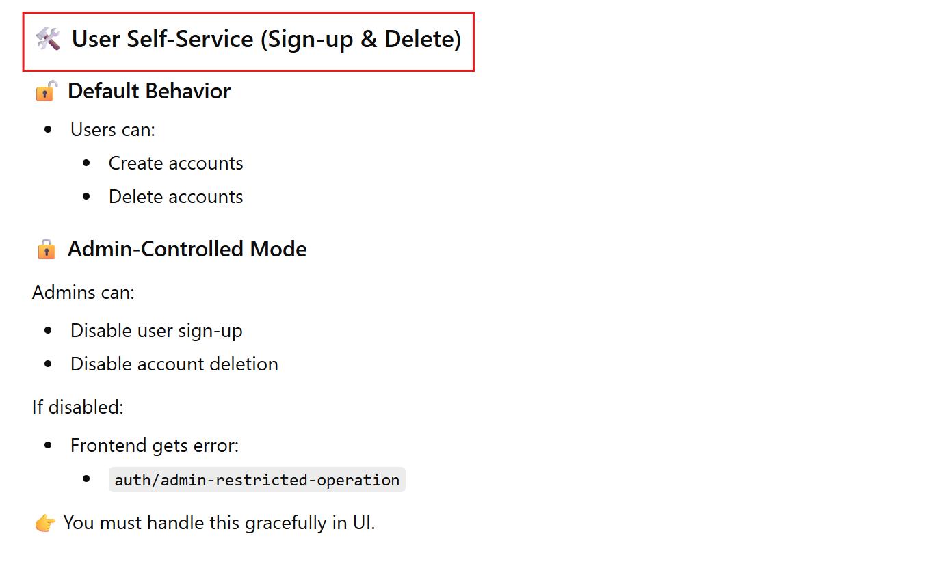This screenshot has height=566, width=931.
Task: Click the auth/admin-restricted-operation code snippet
Action: point(257,480)
